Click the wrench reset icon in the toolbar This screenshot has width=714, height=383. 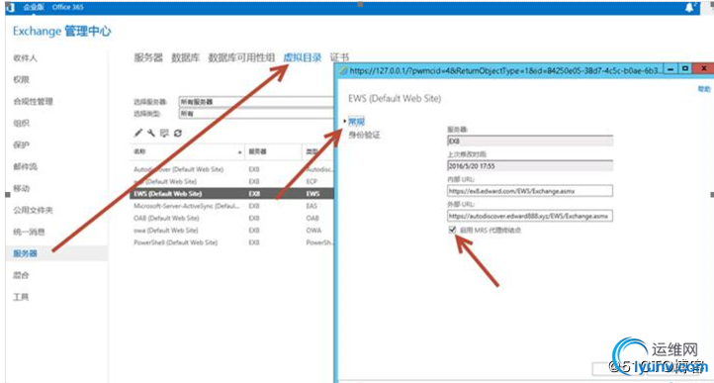(151, 133)
